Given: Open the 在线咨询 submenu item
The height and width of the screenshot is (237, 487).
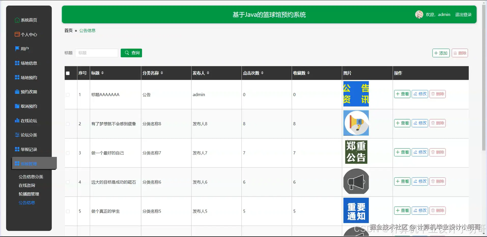Looking at the screenshot, I should [x=27, y=185].
